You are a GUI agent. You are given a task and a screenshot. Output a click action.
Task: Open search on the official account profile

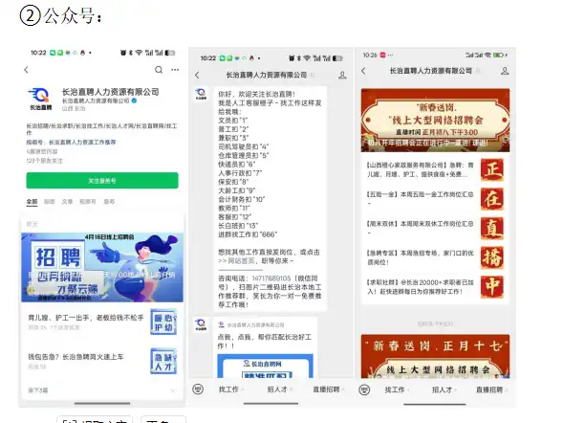coord(159,70)
